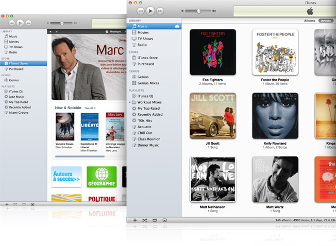Open Jill Scott album artwork

(x=213, y=116)
